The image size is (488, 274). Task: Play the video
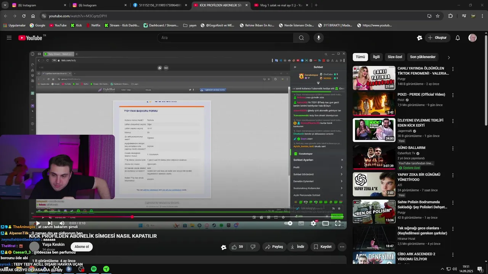(38, 223)
